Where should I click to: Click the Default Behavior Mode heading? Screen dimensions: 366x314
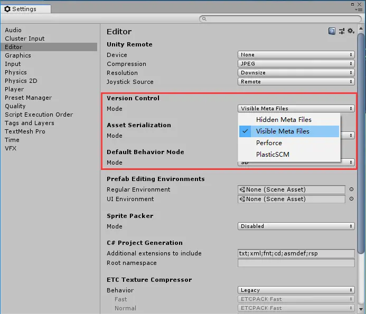tap(145, 152)
